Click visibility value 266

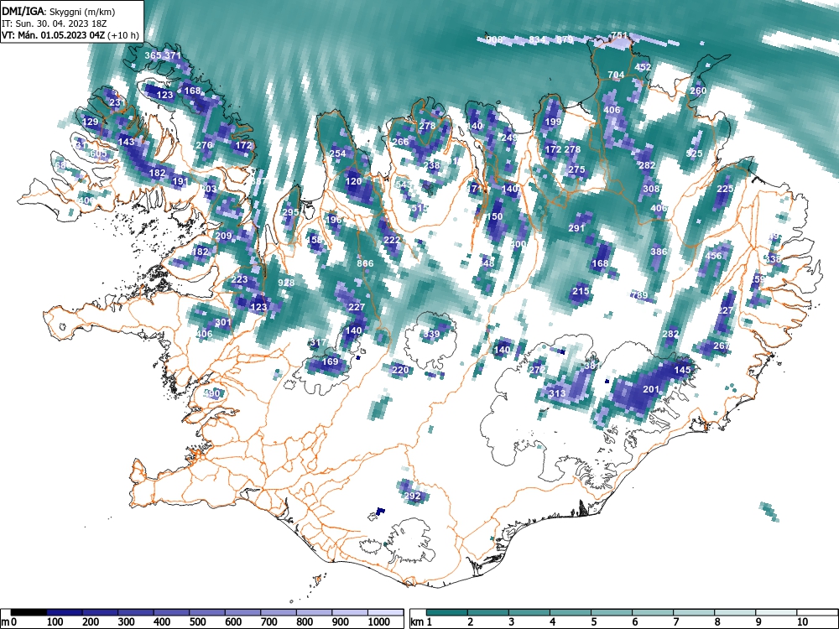click(400, 142)
